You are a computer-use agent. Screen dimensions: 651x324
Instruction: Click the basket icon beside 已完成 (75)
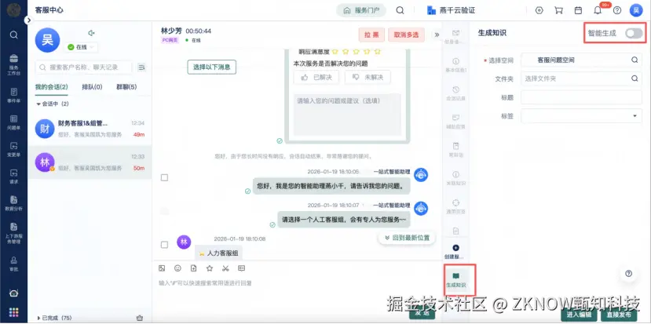coord(140,319)
